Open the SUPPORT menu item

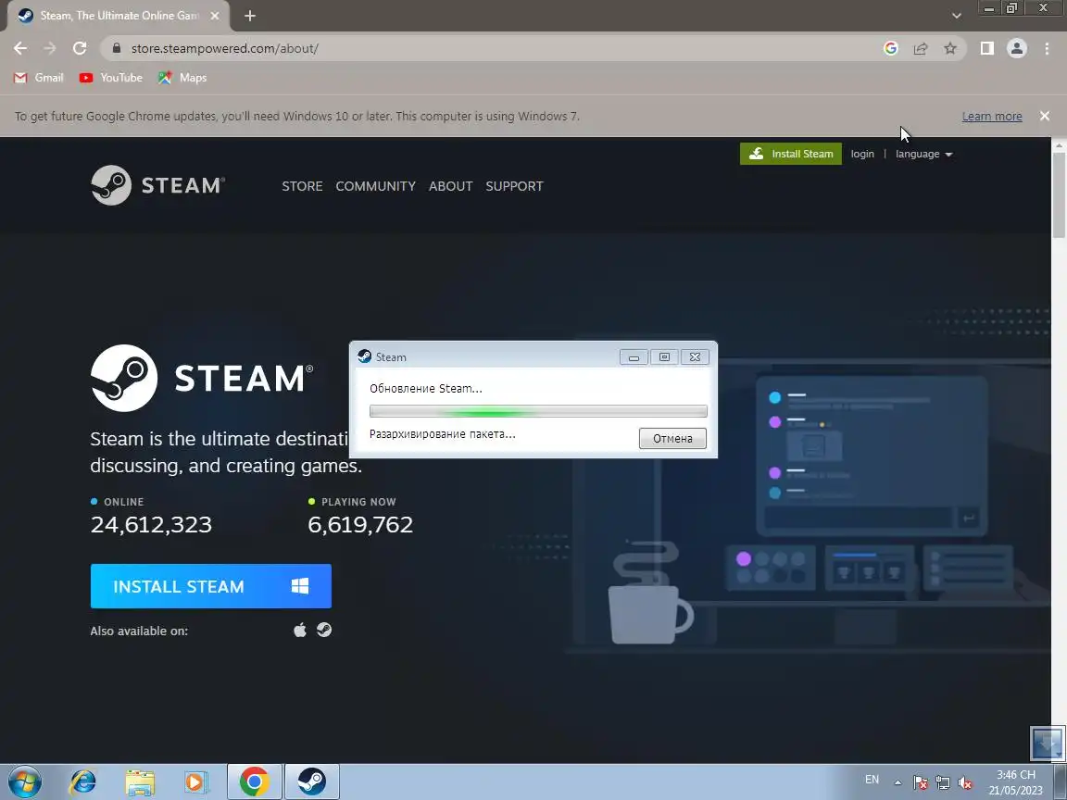514,186
